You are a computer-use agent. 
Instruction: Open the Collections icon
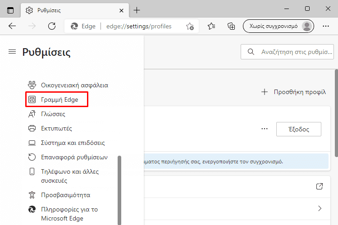click(231, 26)
